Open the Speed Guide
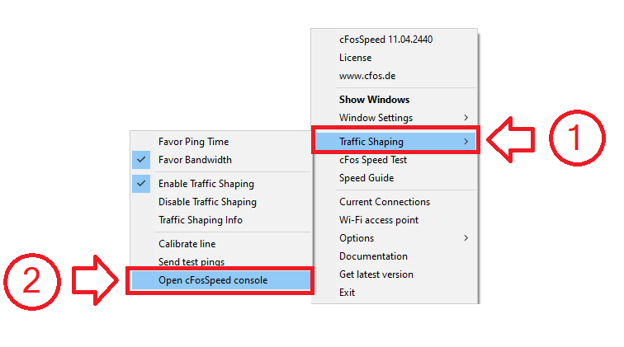Viewport: 624px width, 347px height. tap(366, 178)
